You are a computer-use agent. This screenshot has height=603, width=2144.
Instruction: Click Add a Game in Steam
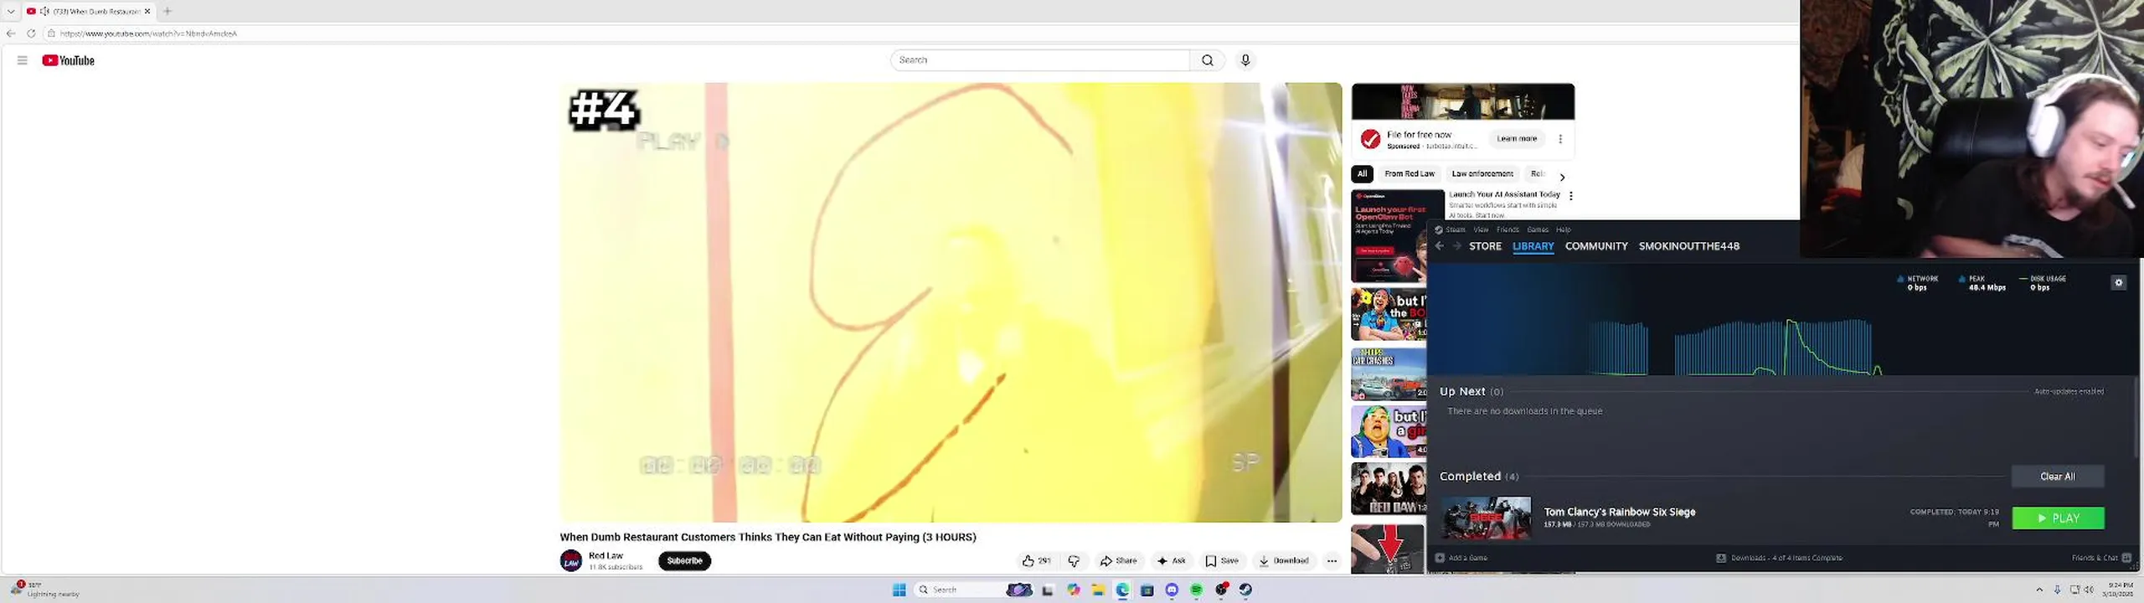pyautogui.click(x=1461, y=558)
